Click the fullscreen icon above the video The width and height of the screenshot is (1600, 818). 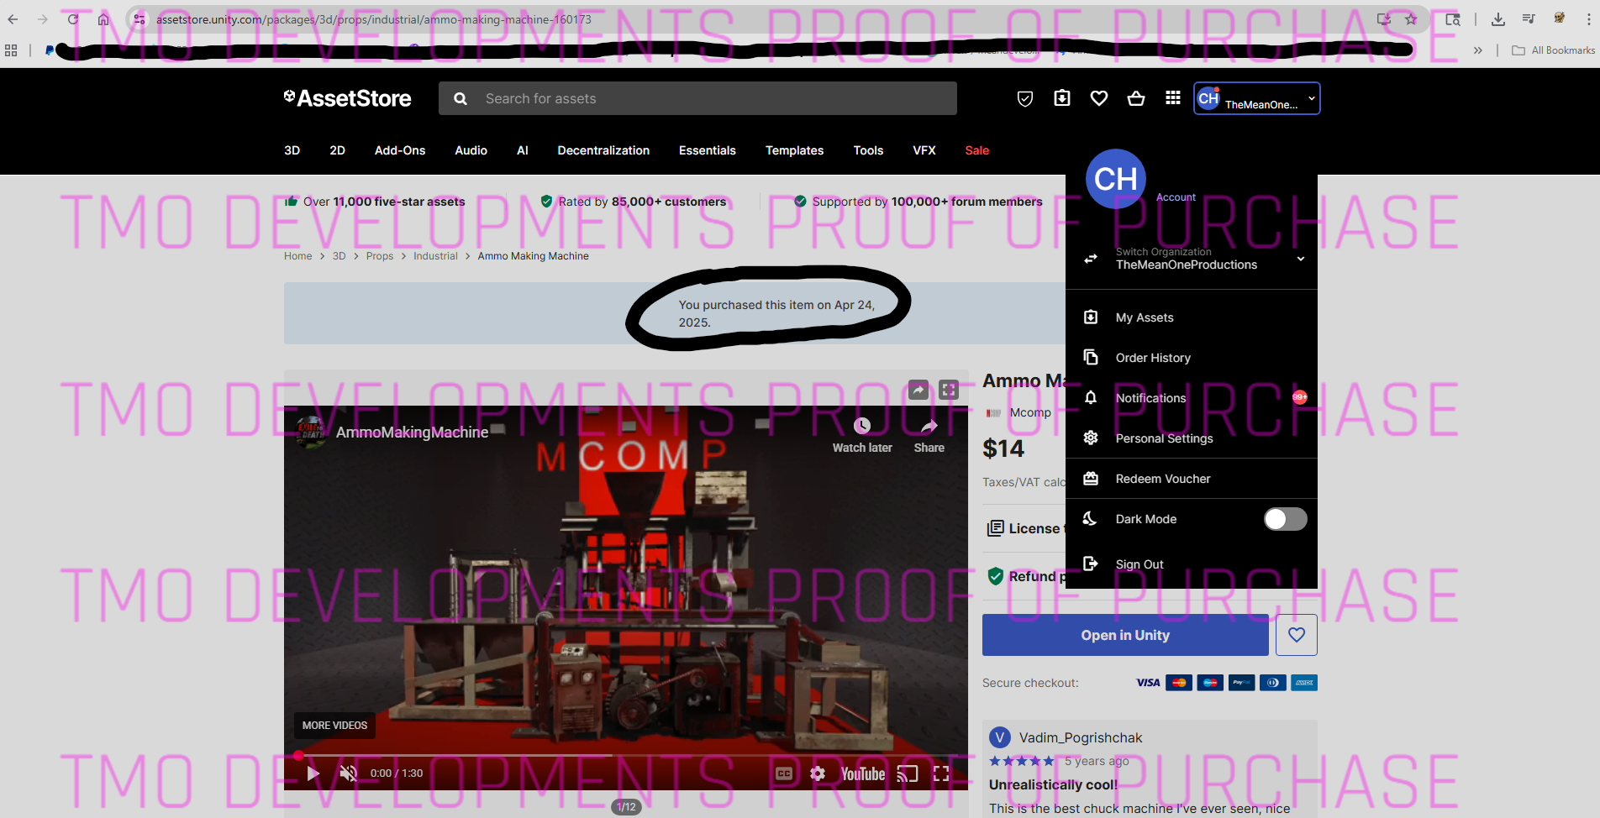pos(949,390)
